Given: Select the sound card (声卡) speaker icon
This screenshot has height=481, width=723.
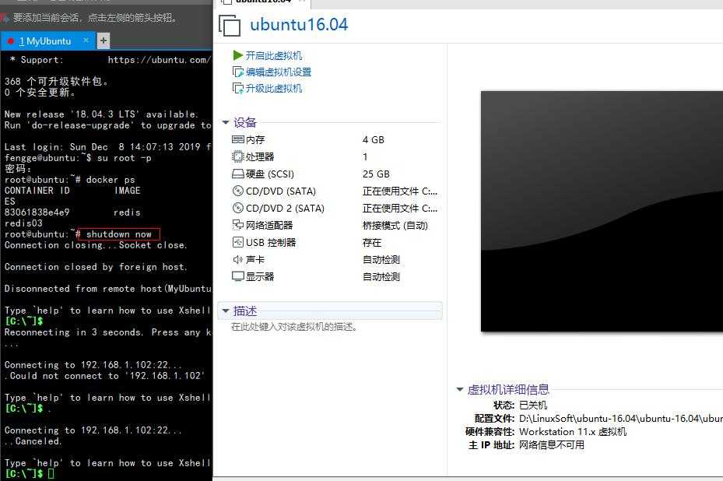Looking at the screenshot, I should point(237,260).
